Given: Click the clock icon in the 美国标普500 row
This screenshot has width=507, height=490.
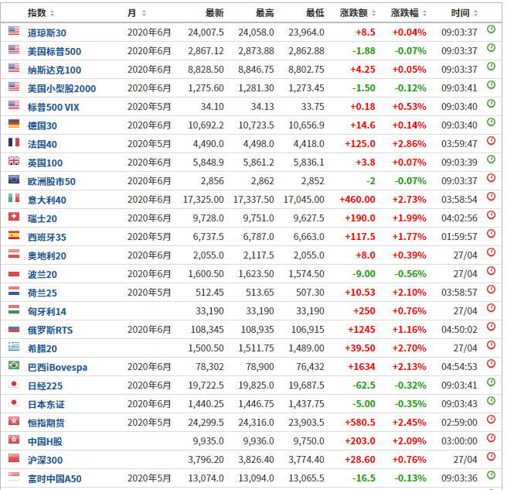Looking at the screenshot, I should point(491,48).
